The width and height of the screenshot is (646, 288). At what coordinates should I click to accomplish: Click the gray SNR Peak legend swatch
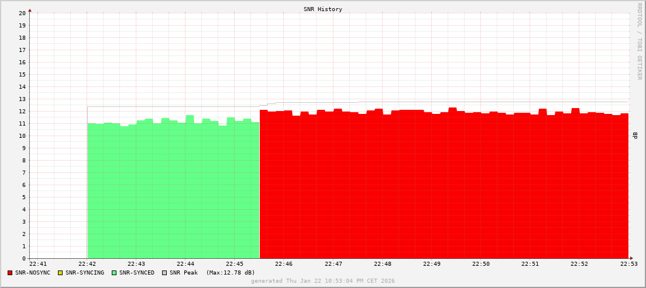coord(164,273)
